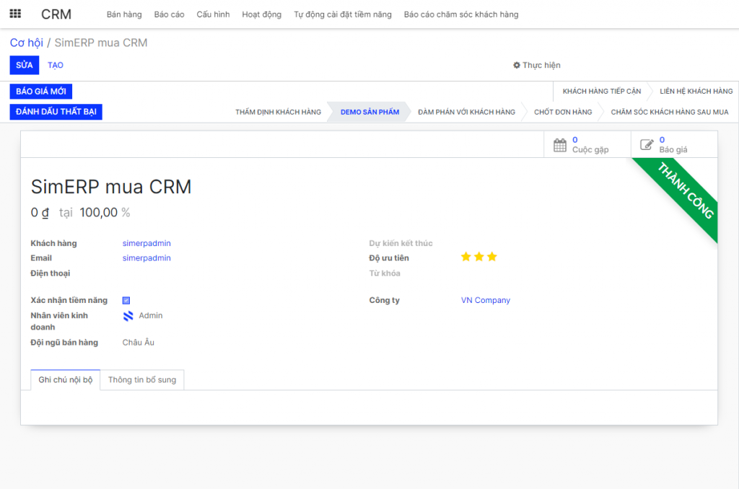Open the VN Company link
The width and height of the screenshot is (739, 489).
486,300
